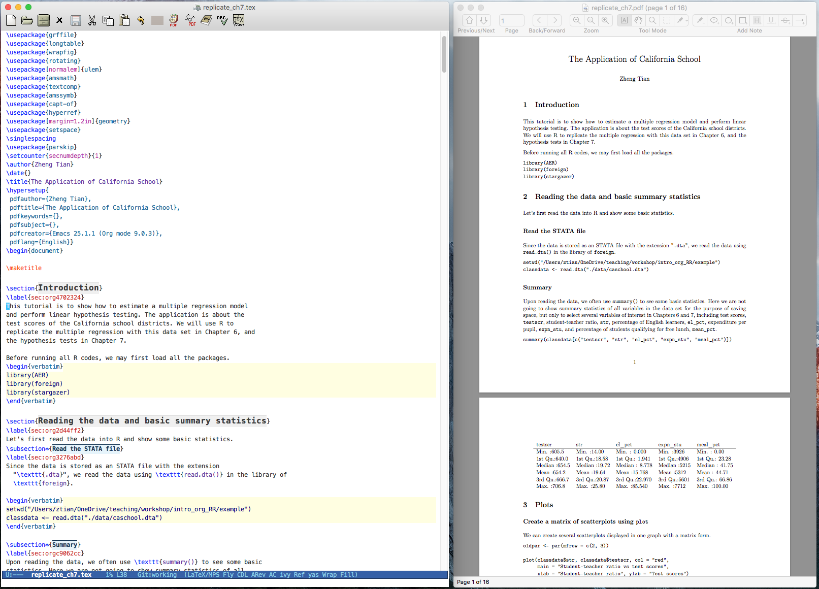Save buffer with the floppy disk icon
819x589 pixels.
(x=76, y=20)
